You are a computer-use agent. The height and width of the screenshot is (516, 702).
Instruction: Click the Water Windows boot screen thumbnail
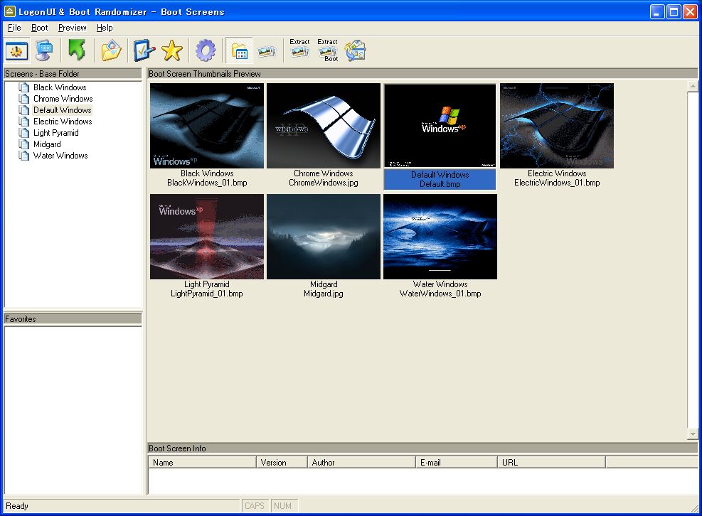click(440, 237)
